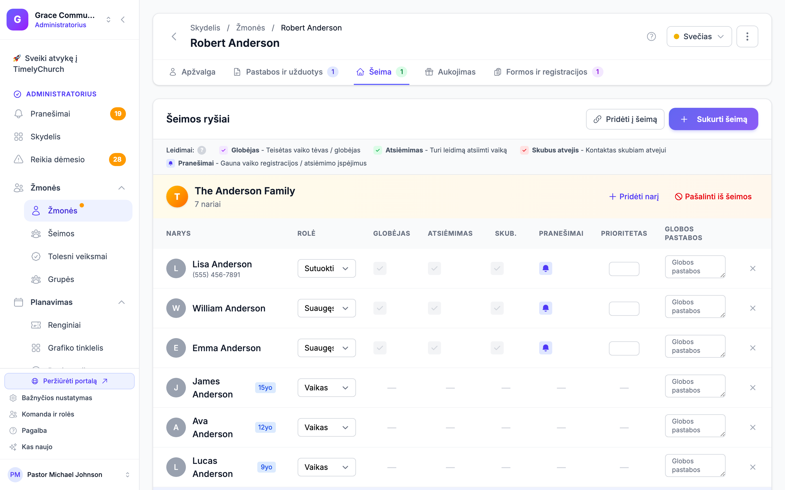Remove James Anderson with the X icon

coord(753,388)
